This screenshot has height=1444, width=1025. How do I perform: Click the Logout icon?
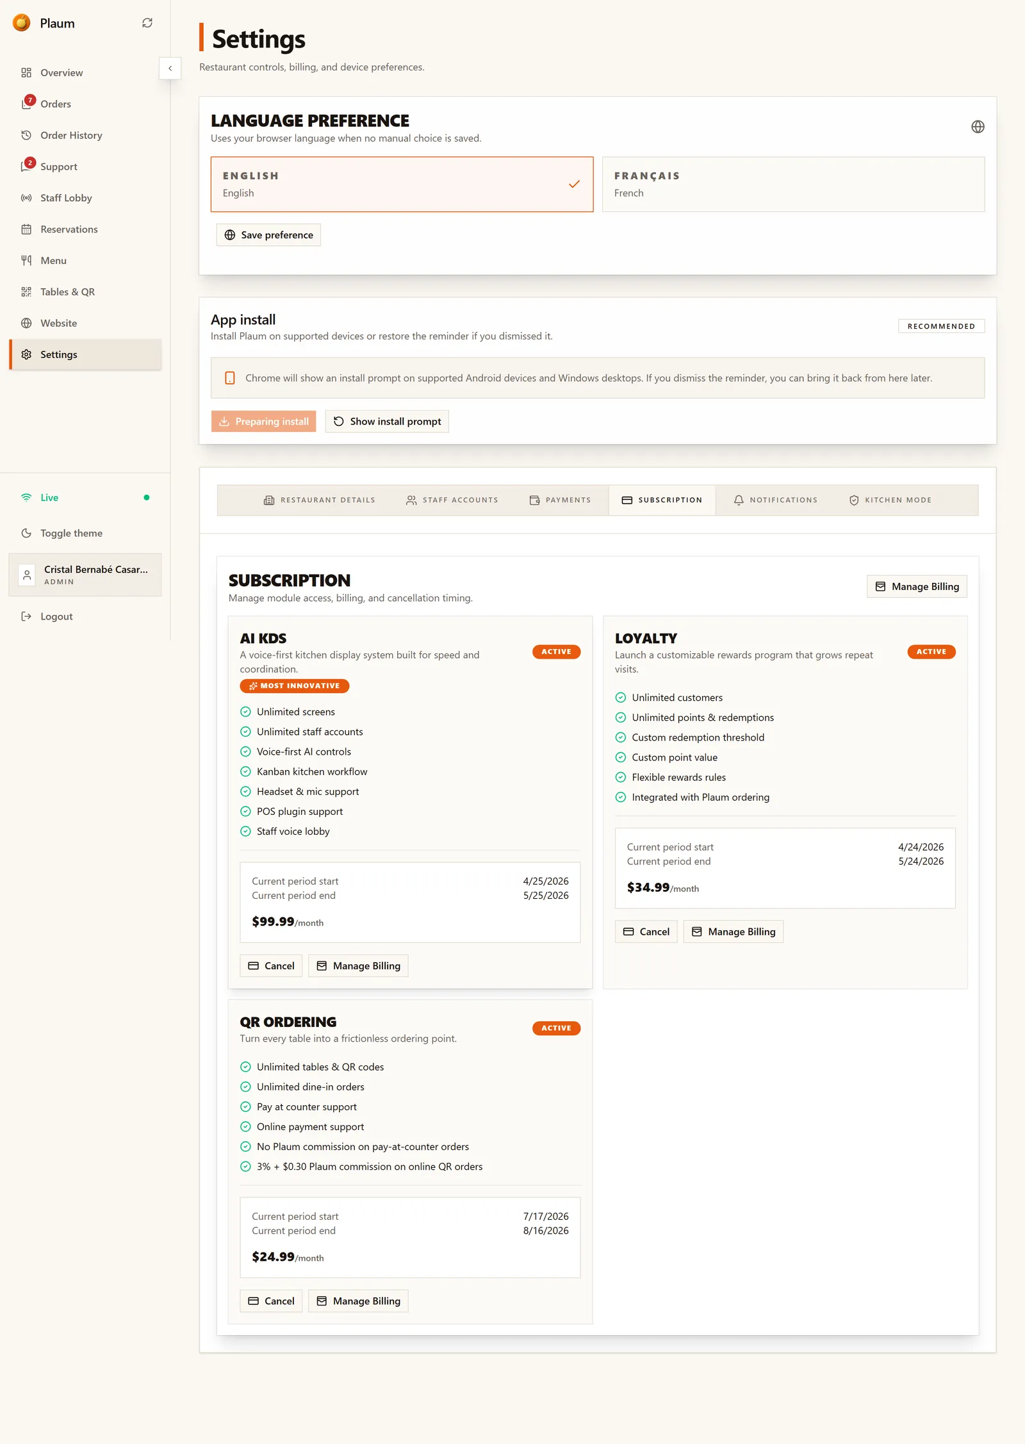26,616
